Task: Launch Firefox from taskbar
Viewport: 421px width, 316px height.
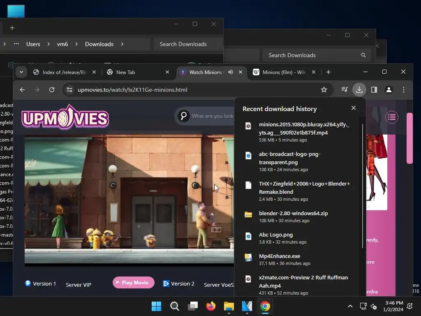Action: pyautogui.click(x=211, y=306)
